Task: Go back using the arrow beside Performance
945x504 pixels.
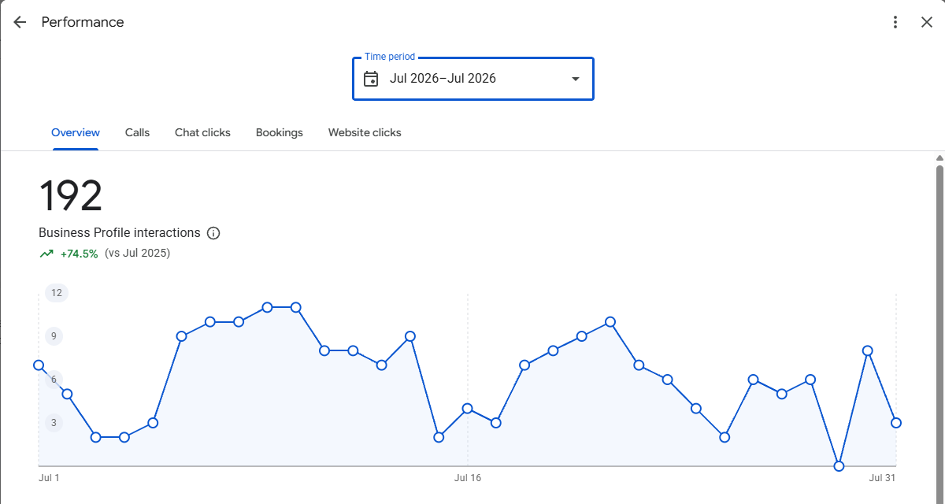Action: (x=20, y=22)
